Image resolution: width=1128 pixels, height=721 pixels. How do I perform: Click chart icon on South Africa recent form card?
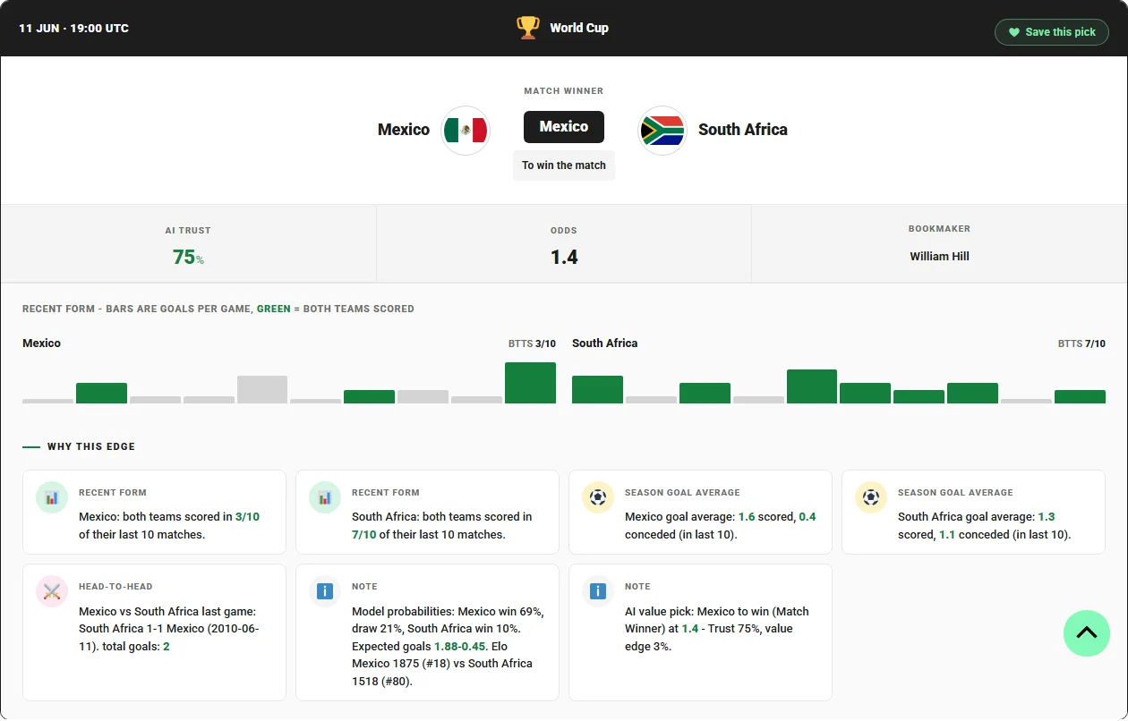pyautogui.click(x=325, y=497)
